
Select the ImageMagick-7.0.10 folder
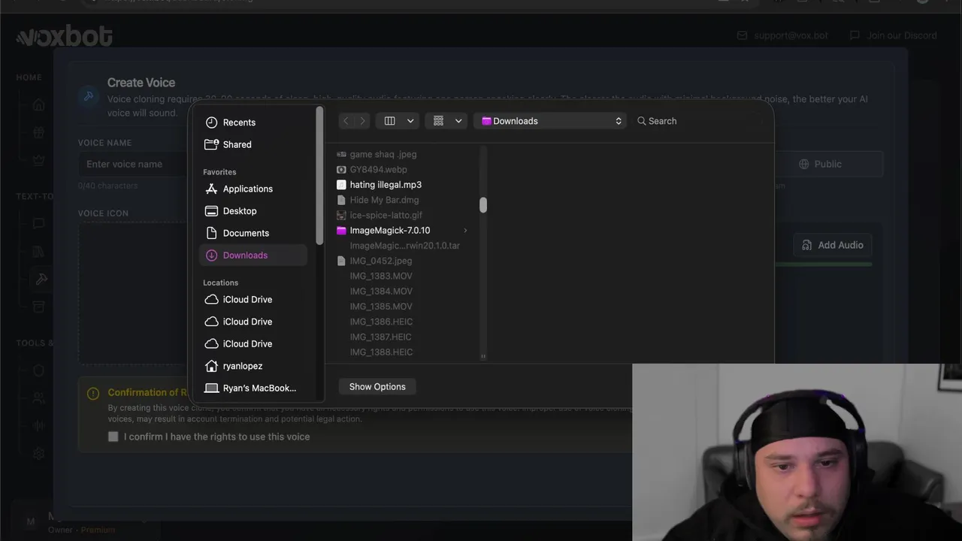pos(390,231)
